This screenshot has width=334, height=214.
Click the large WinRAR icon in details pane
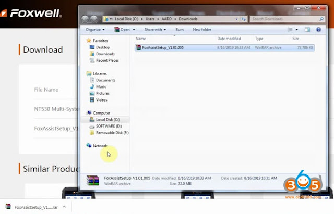point(93,181)
